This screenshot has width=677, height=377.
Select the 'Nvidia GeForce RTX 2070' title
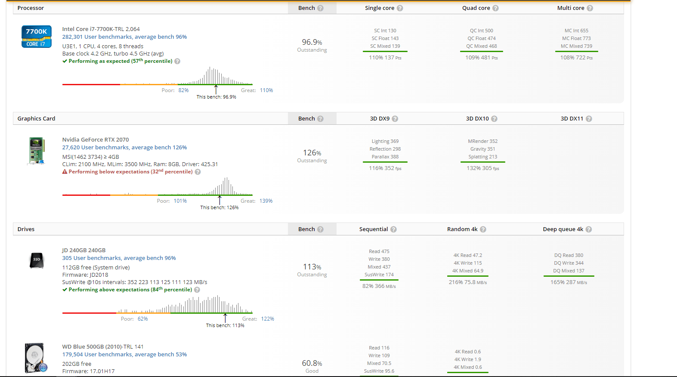click(96, 140)
